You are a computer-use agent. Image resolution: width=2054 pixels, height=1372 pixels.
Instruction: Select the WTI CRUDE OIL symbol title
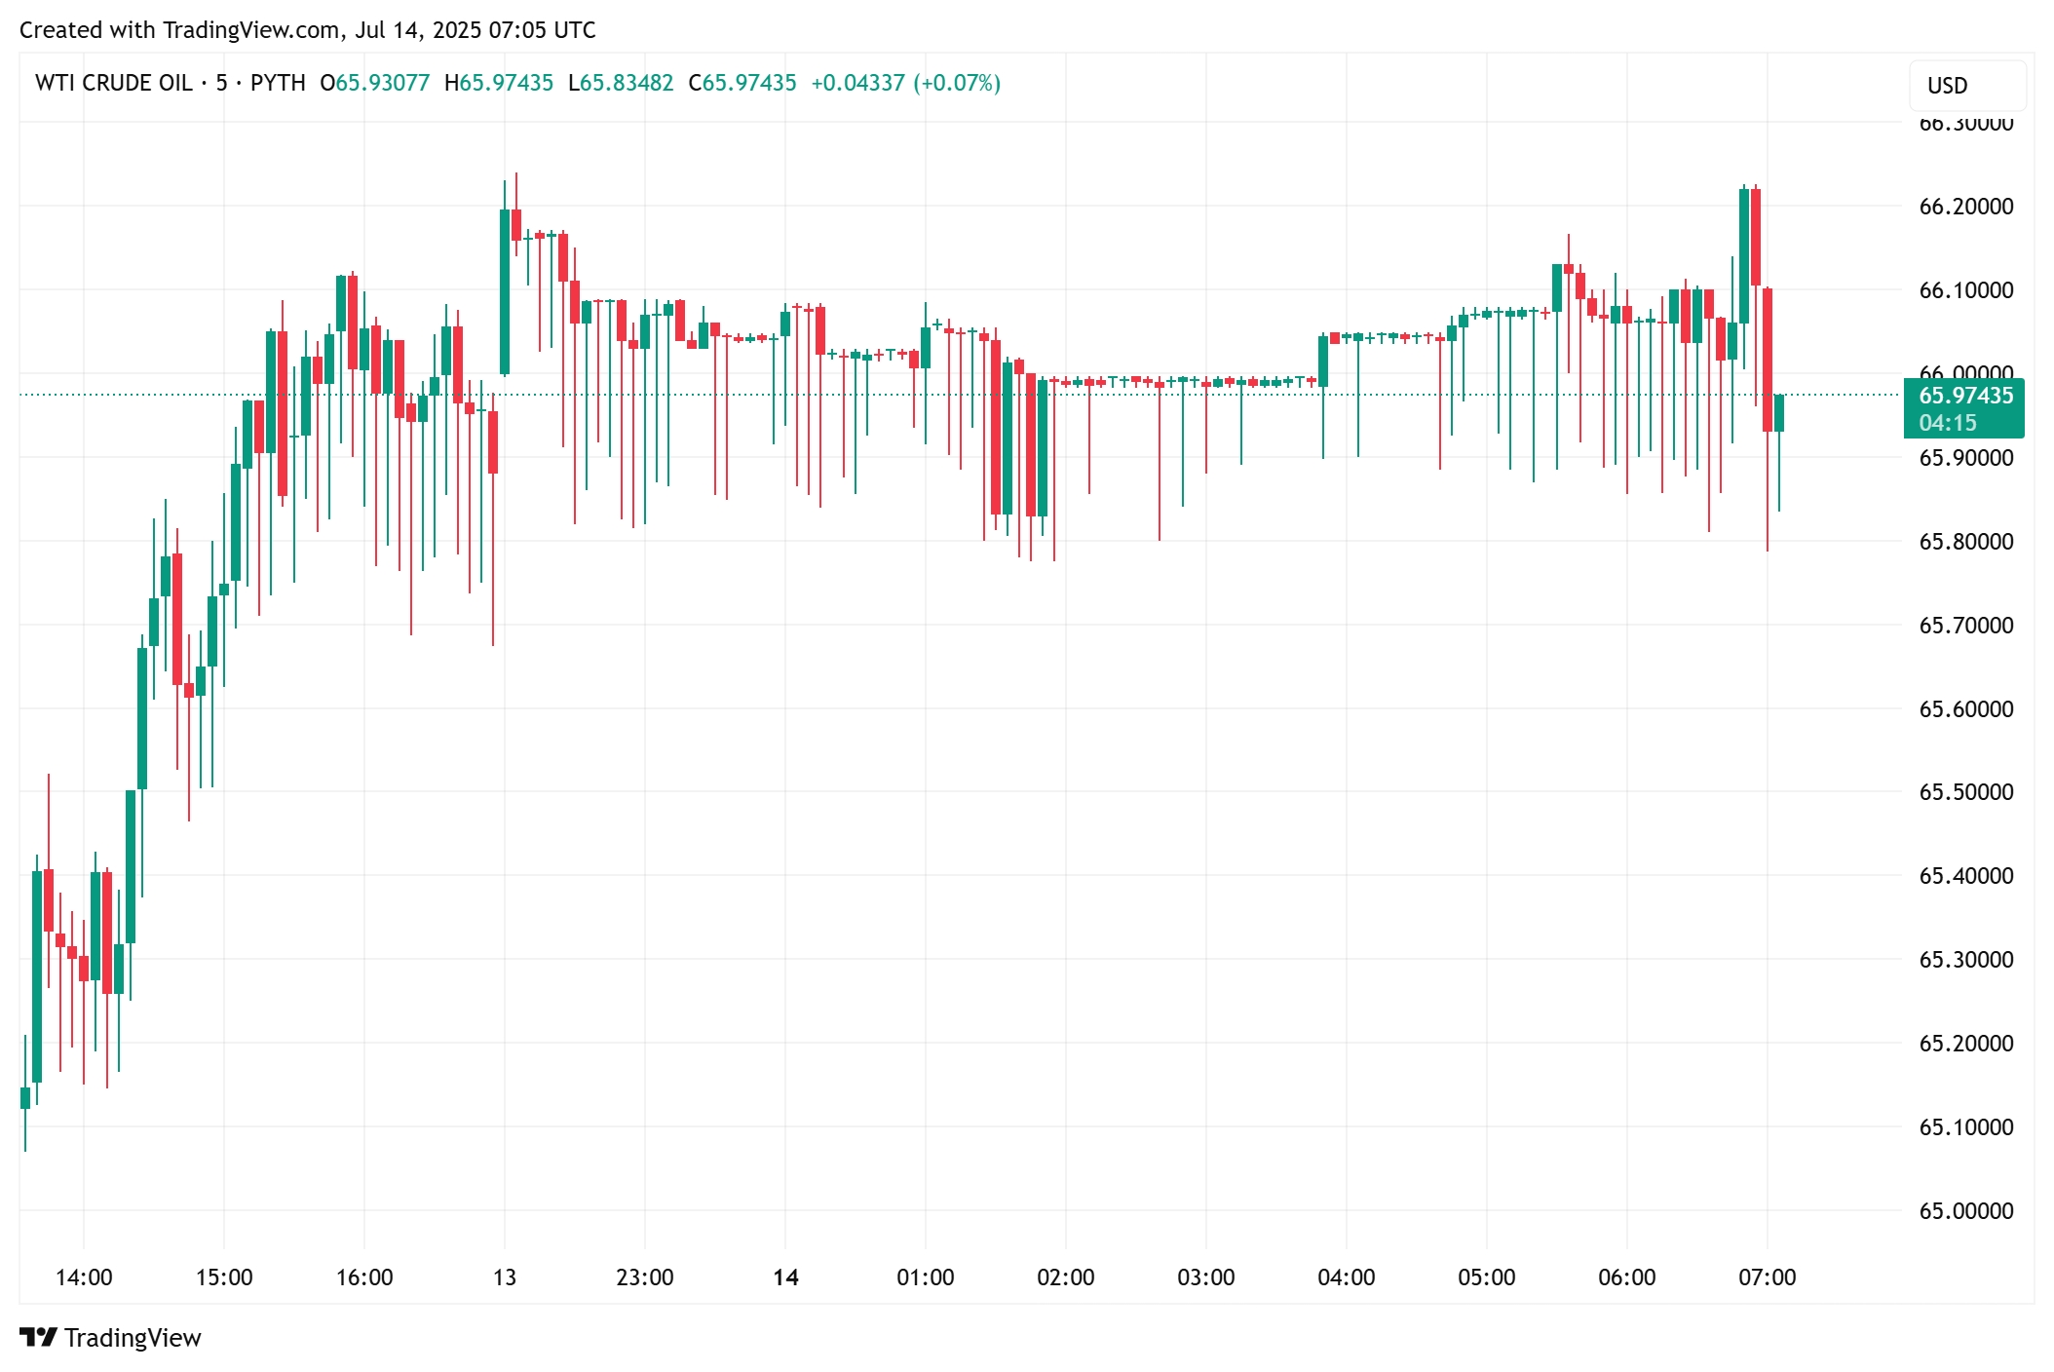point(113,83)
